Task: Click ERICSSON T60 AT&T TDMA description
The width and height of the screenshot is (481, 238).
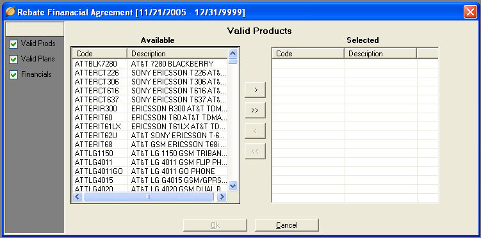Action: click(179, 118)
